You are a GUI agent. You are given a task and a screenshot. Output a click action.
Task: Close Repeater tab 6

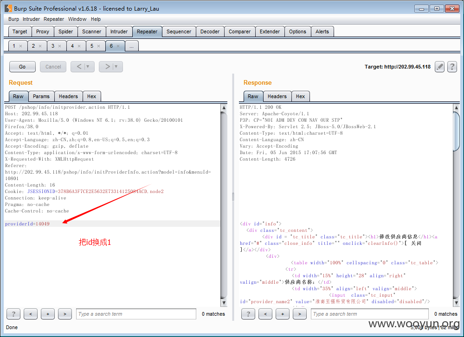tap(118, 46)
